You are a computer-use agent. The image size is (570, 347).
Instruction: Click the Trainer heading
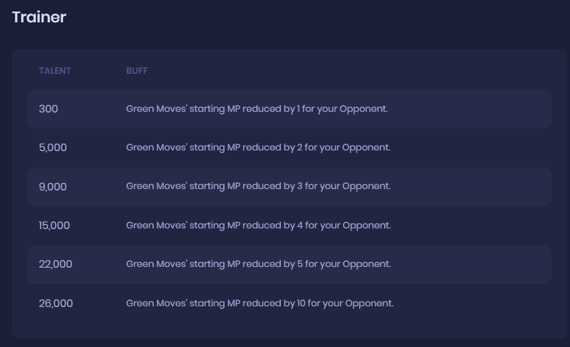39,17
